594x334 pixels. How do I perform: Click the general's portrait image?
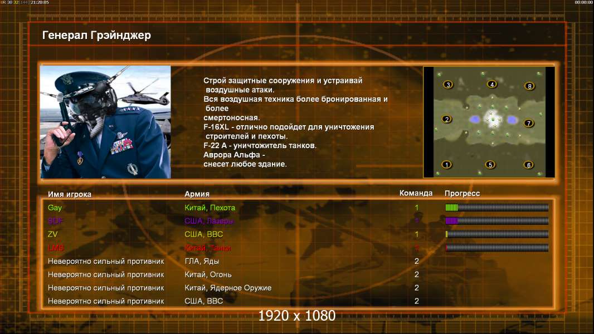[x=106, y=122]
